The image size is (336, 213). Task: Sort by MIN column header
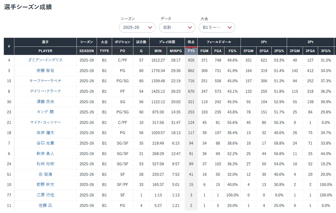tap(158, 51)
